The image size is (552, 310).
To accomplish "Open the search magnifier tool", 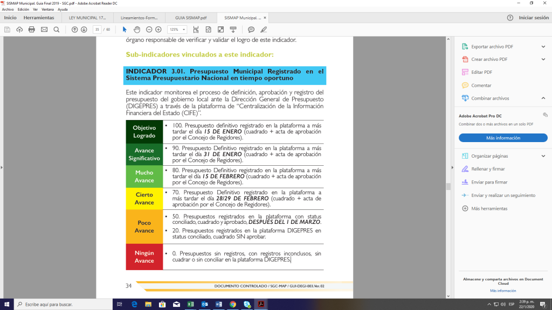I will pyautogui.click(x=57, y=29).
